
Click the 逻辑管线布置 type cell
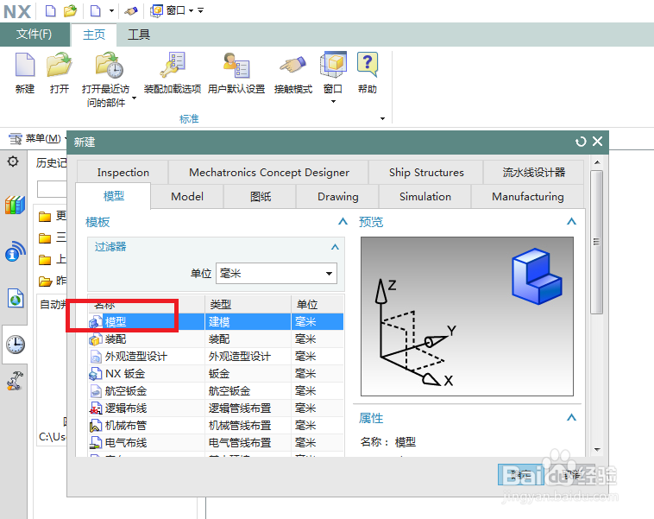pos(248,408)
